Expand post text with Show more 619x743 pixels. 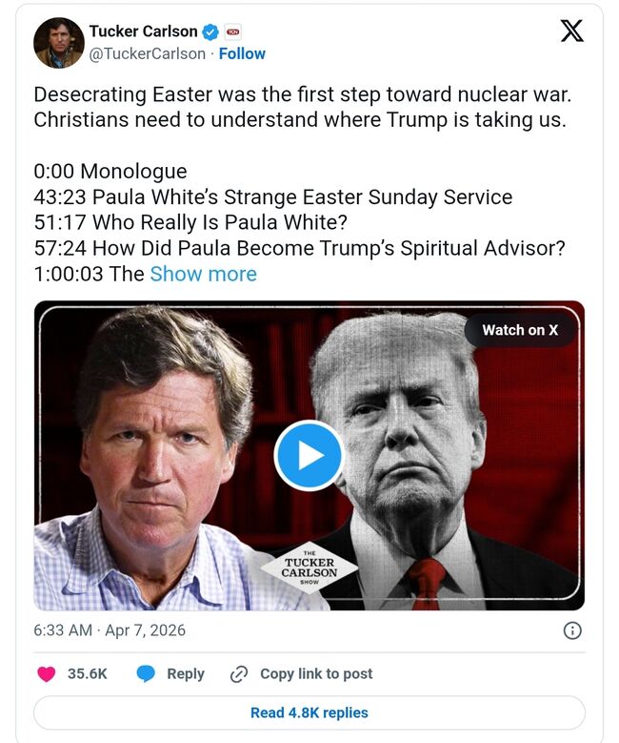point(203,274)
